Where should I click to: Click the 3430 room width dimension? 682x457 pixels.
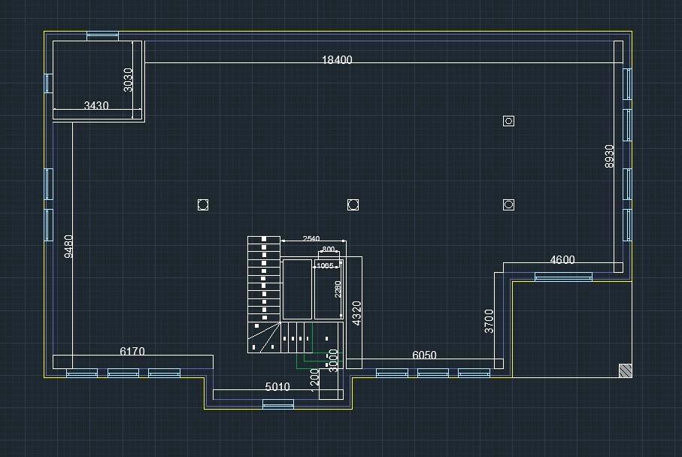click(96, 106)
